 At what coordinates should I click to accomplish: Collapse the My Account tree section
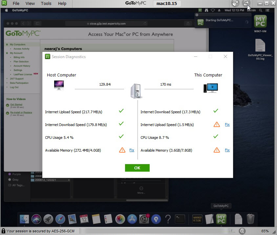tap(7, 53)
